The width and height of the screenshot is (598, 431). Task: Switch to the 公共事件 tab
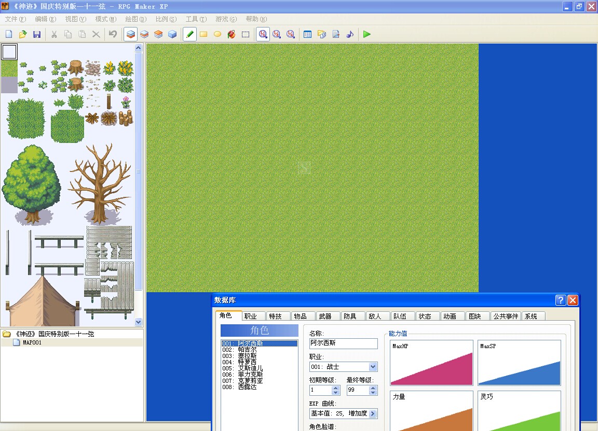pyautogui.click(x=506, y=317)
